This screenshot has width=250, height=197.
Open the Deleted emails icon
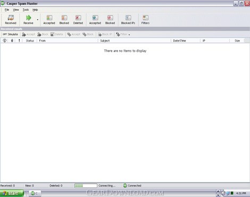78,20
